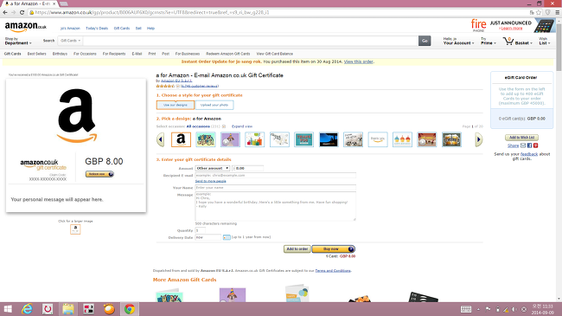Click Add to order button
Viewport: 562px width, 316px height.
tap(297, 248)
